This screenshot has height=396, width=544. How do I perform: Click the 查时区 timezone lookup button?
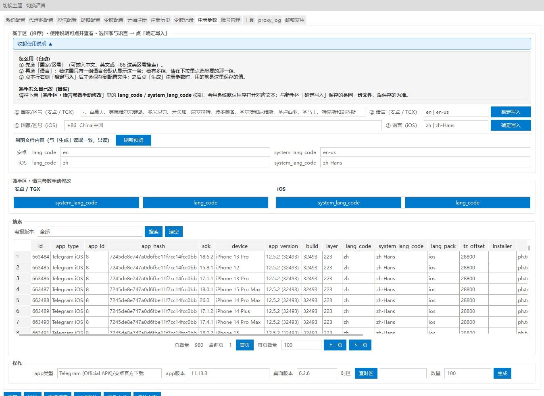tap(366, 373)
